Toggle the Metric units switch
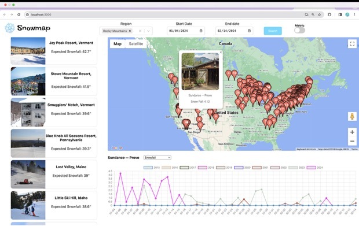This screenshot has height=226, width=359. pyautogui.click(x=299, y=30)
